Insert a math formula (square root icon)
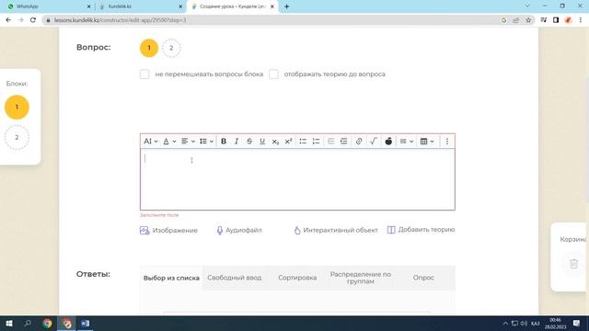This screenshot has width=589, height=331. click(x=373, y=142)
